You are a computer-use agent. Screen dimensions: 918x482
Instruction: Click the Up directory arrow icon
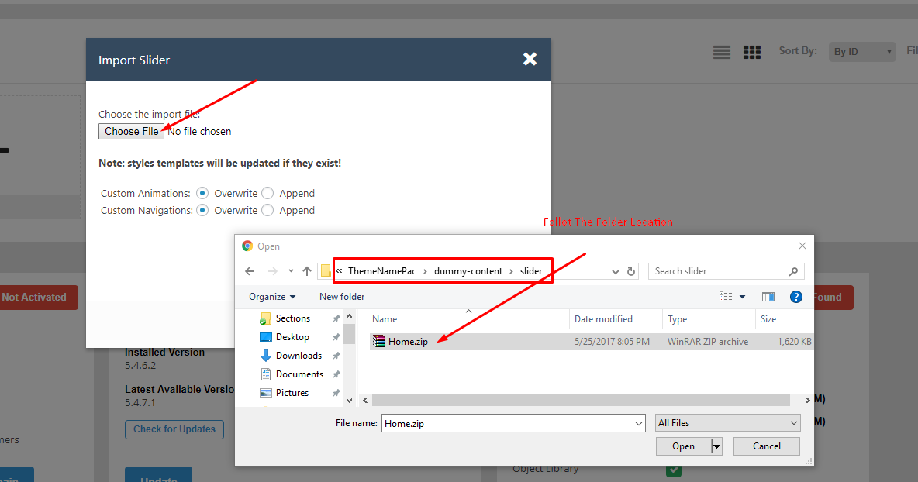307,271
